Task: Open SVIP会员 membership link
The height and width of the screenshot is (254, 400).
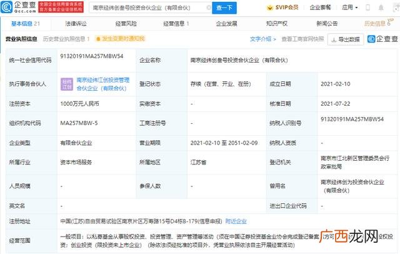Action: tap(287, 8)
